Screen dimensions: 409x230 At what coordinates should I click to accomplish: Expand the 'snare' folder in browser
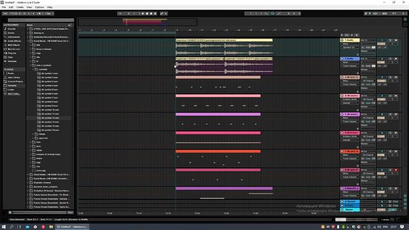(x=31, y=158)
